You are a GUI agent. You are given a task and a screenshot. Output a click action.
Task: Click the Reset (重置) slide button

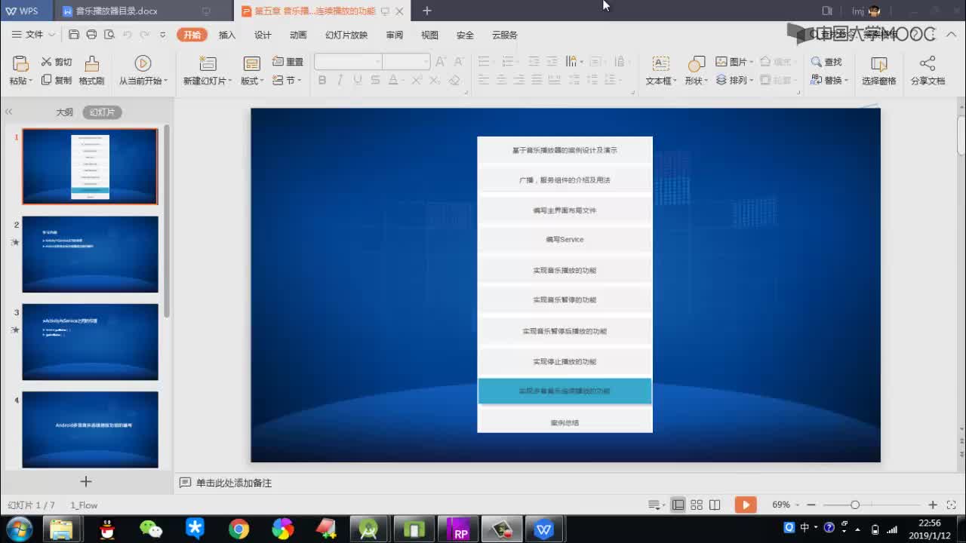click(x=288, y=62)
